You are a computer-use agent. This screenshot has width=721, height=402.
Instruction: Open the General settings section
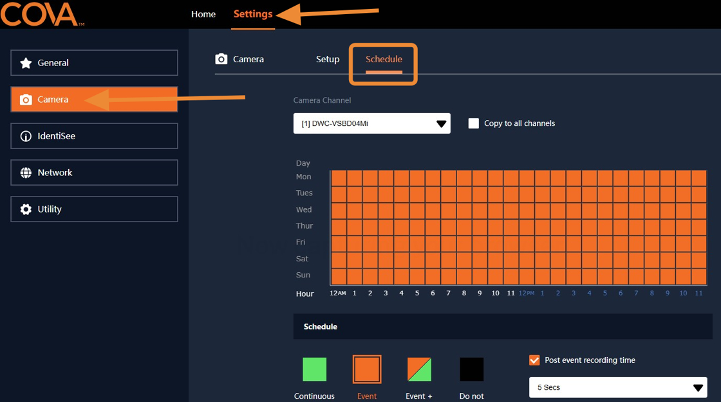coord(94,62)
